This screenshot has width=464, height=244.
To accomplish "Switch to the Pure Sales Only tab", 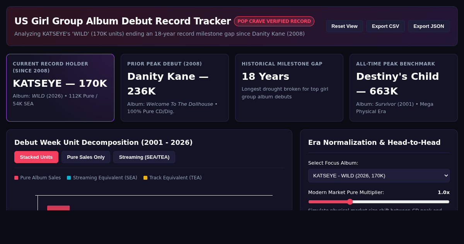I will [86, 157].
